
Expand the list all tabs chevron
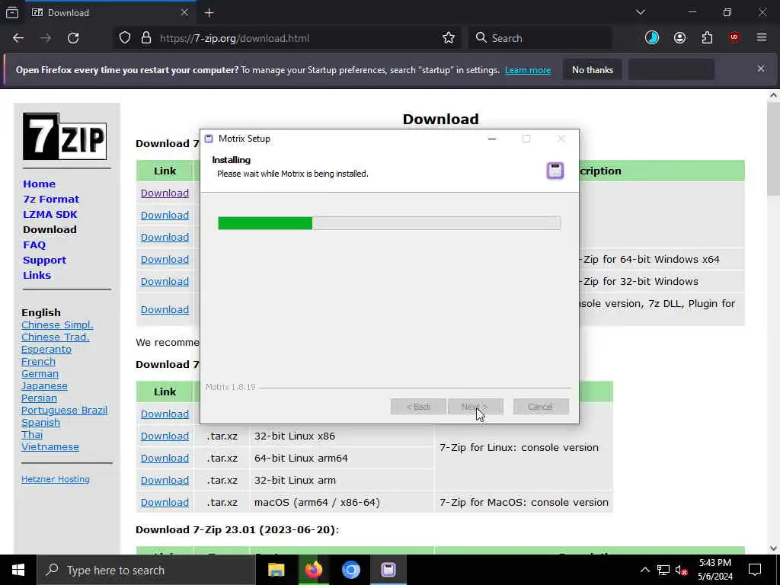pos(640,12)
